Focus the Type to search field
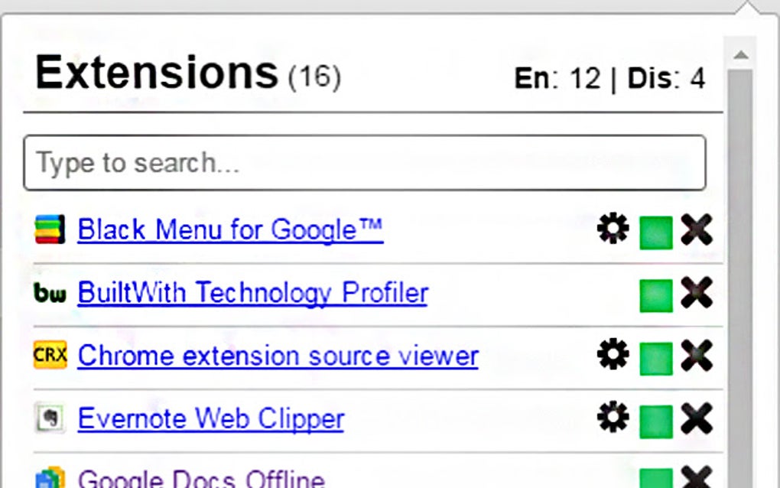The image size is (780, 488). [364, 162]
